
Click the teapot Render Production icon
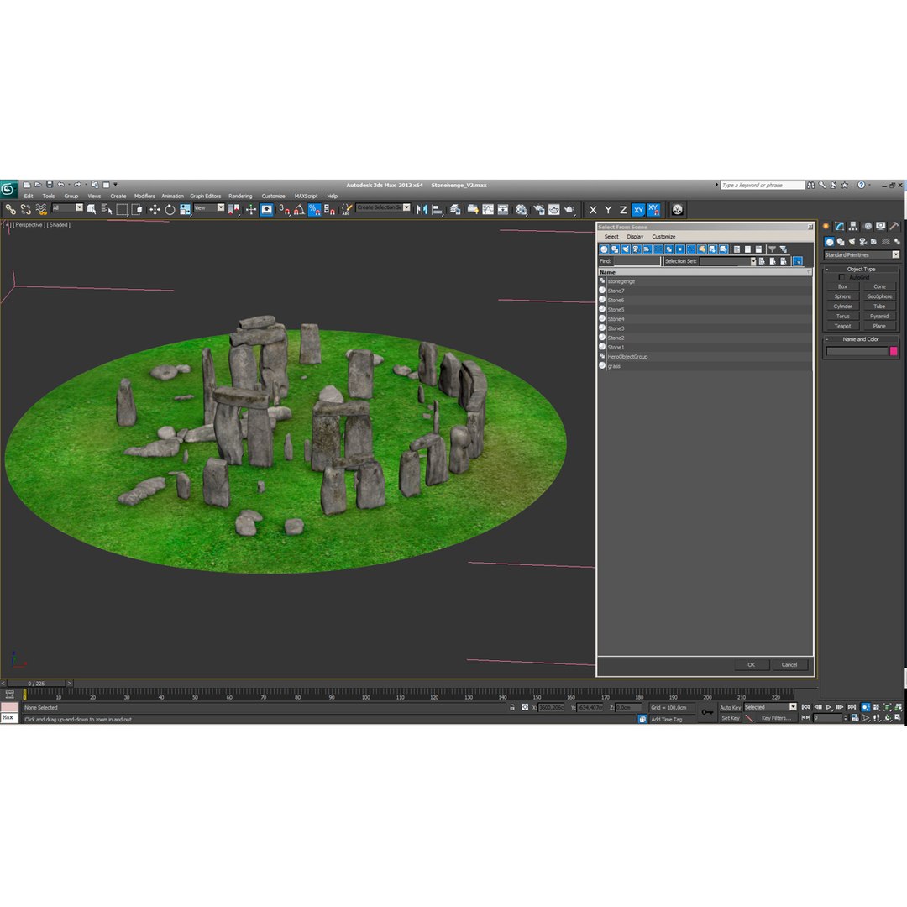tap(569, 209)
